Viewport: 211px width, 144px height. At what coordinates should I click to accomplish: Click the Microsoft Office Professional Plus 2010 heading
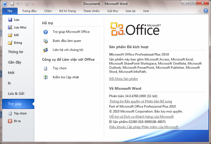(x=139, y=54)
